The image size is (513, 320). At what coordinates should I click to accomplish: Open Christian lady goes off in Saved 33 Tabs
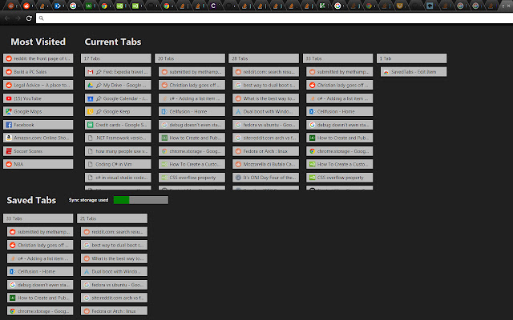pos(40,245)
